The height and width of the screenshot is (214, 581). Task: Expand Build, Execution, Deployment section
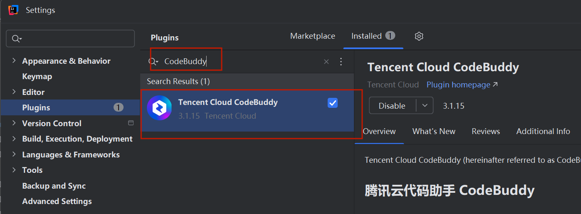click(x=14, y=139)
